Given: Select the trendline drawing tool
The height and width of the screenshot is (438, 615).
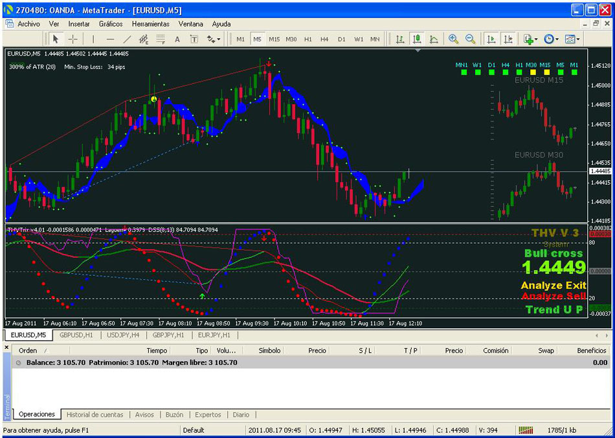Looking at the screenshot, I should click(127, 39).
